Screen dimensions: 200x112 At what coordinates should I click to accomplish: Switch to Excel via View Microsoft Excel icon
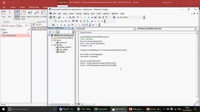coord(51,17)
